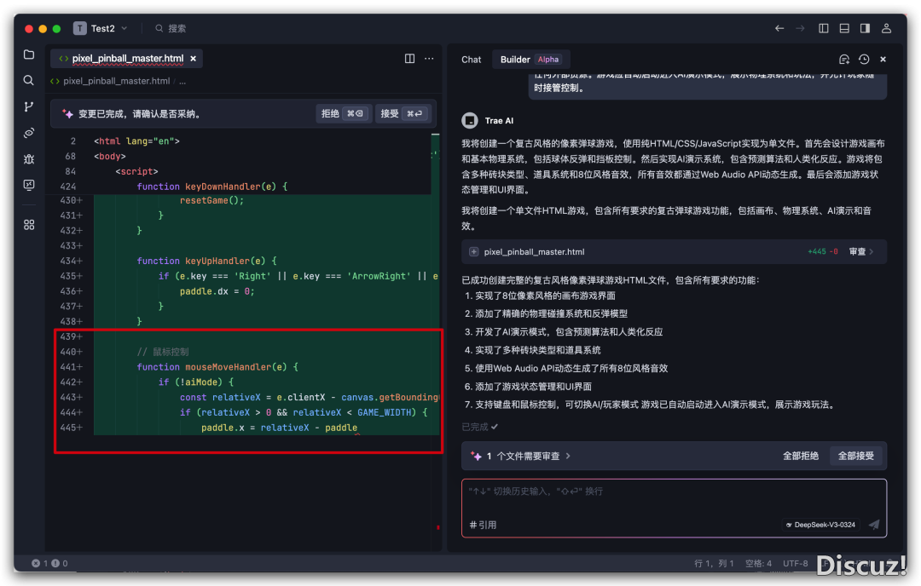Click 全部接受 to accept all
Screen dimensions: 921x586
coord(856,456)
